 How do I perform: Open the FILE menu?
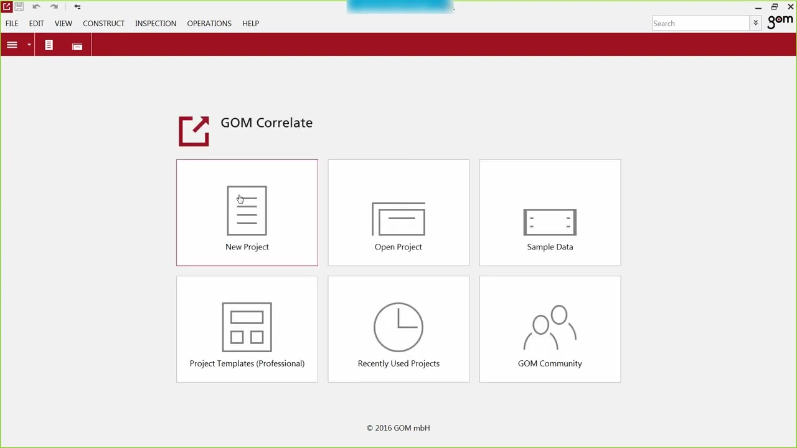[12, 23]
